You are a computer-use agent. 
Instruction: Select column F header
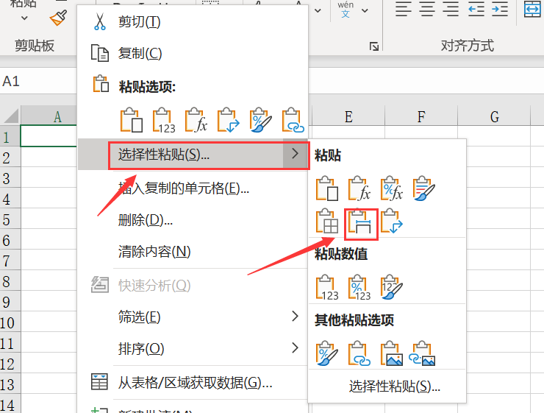[421, 117]
